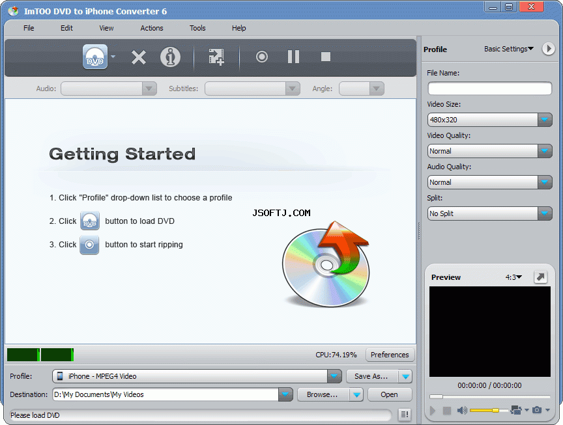Open the View menu
Screen dimensions: 563x425
(106, 28)
